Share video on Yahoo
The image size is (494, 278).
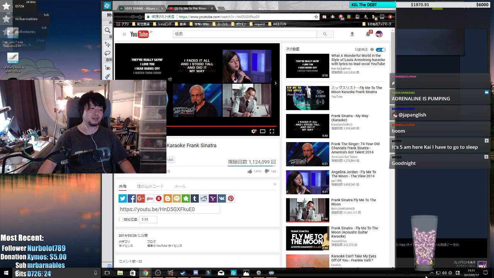213,198
